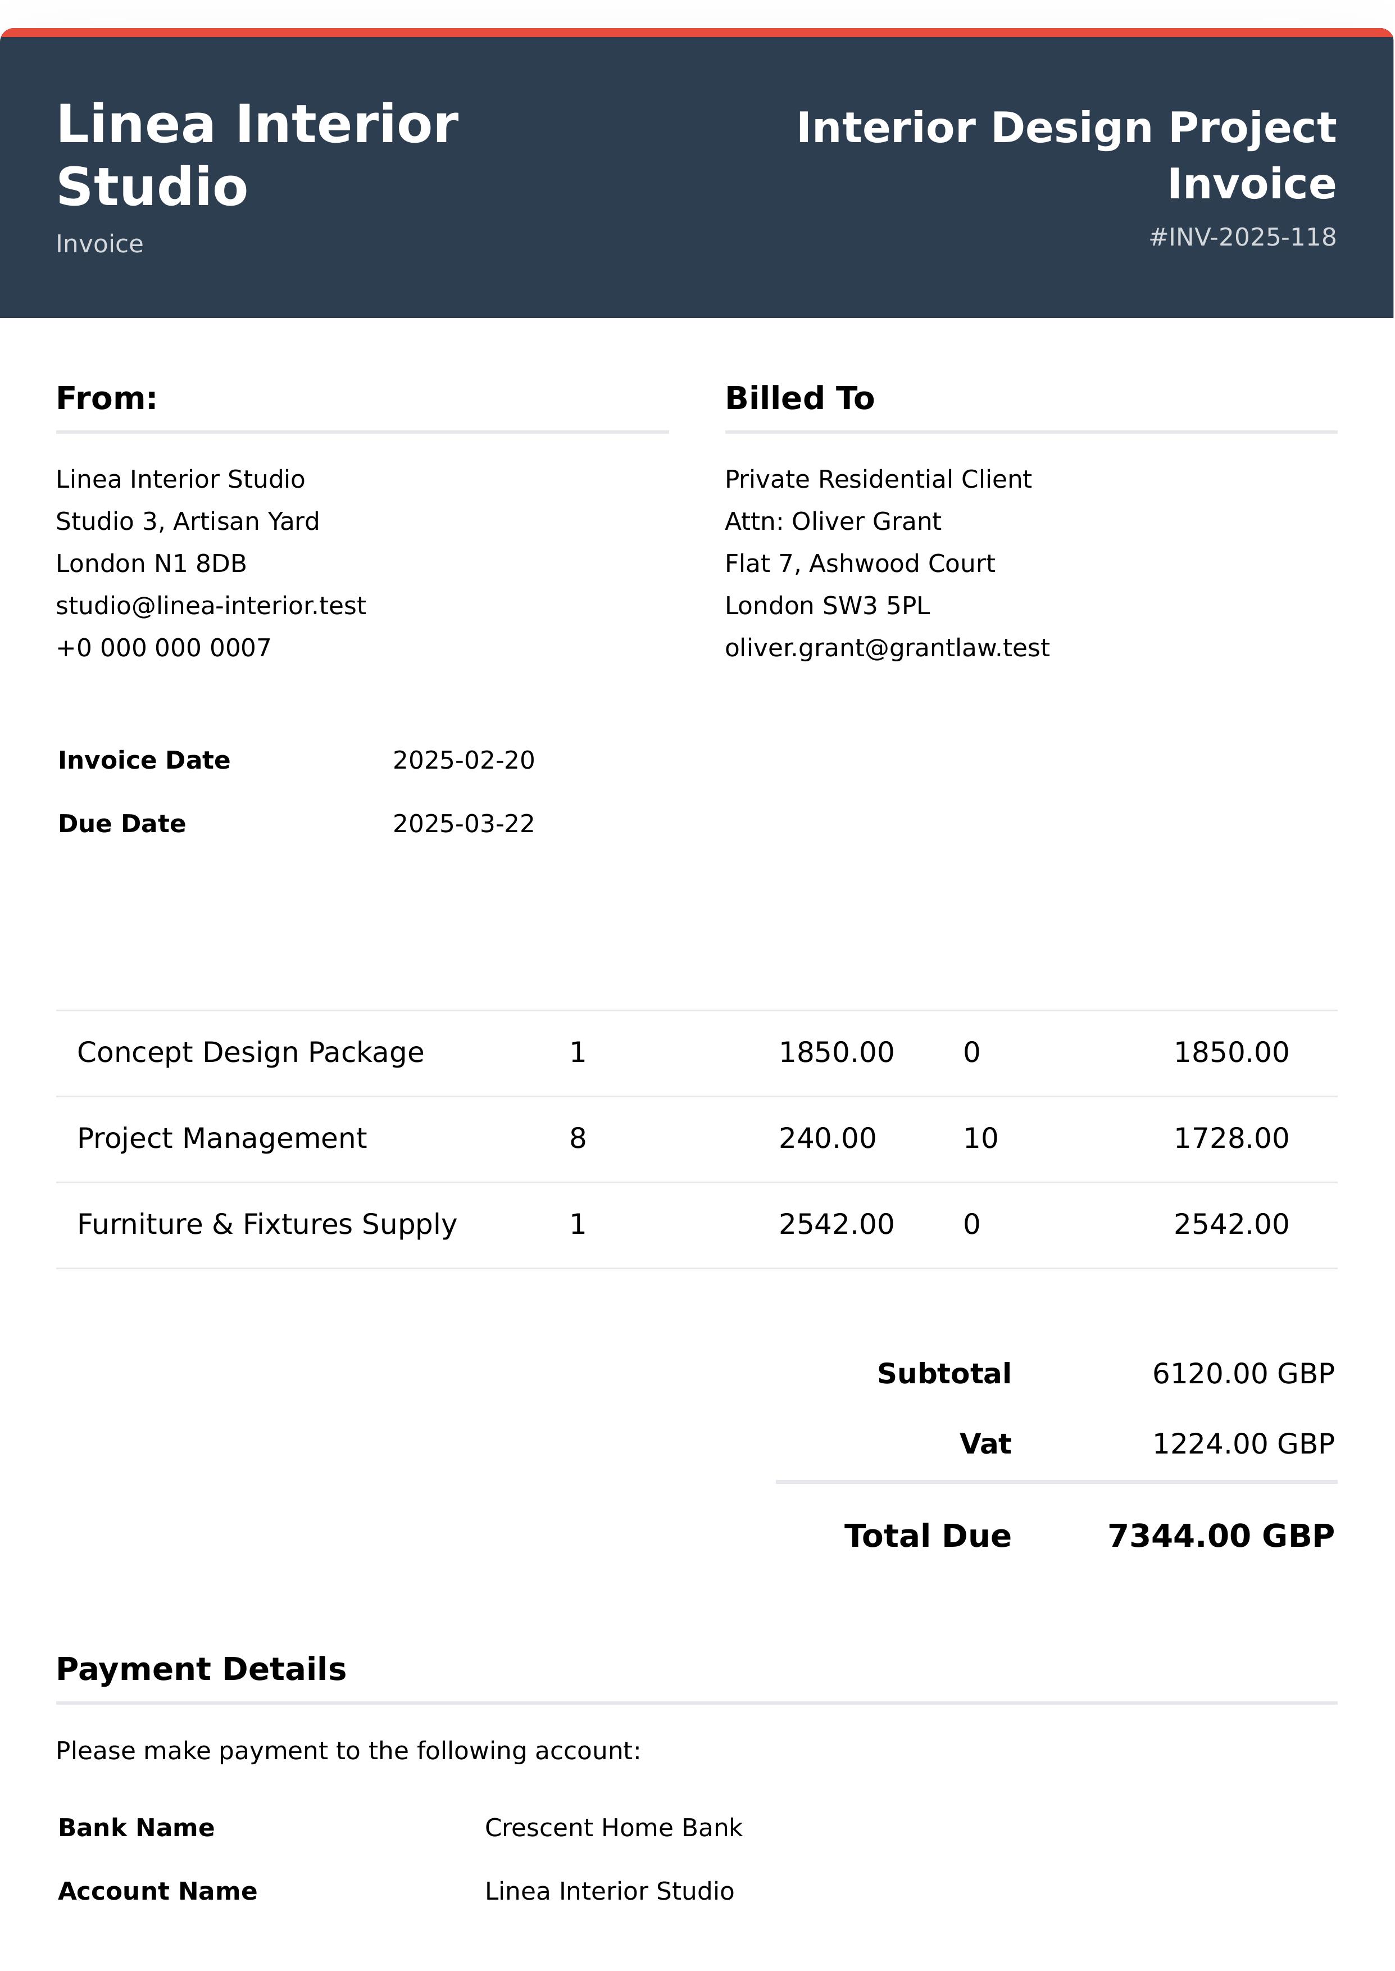
Task: Click the Vat amount 1224.00 GBP
Action: pyautogui.click(x=1242, y=1443)
